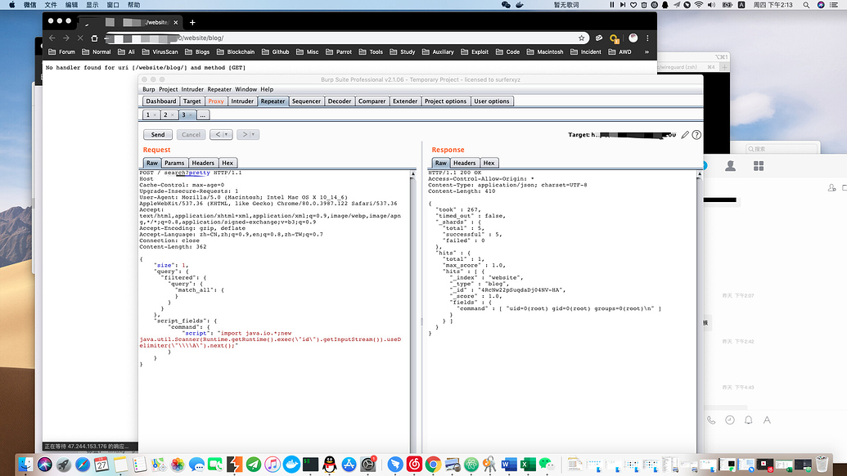The image size is (847, 476).
Task: Open Chrome's extensions puzzle icon
Action: click(599, 38)
